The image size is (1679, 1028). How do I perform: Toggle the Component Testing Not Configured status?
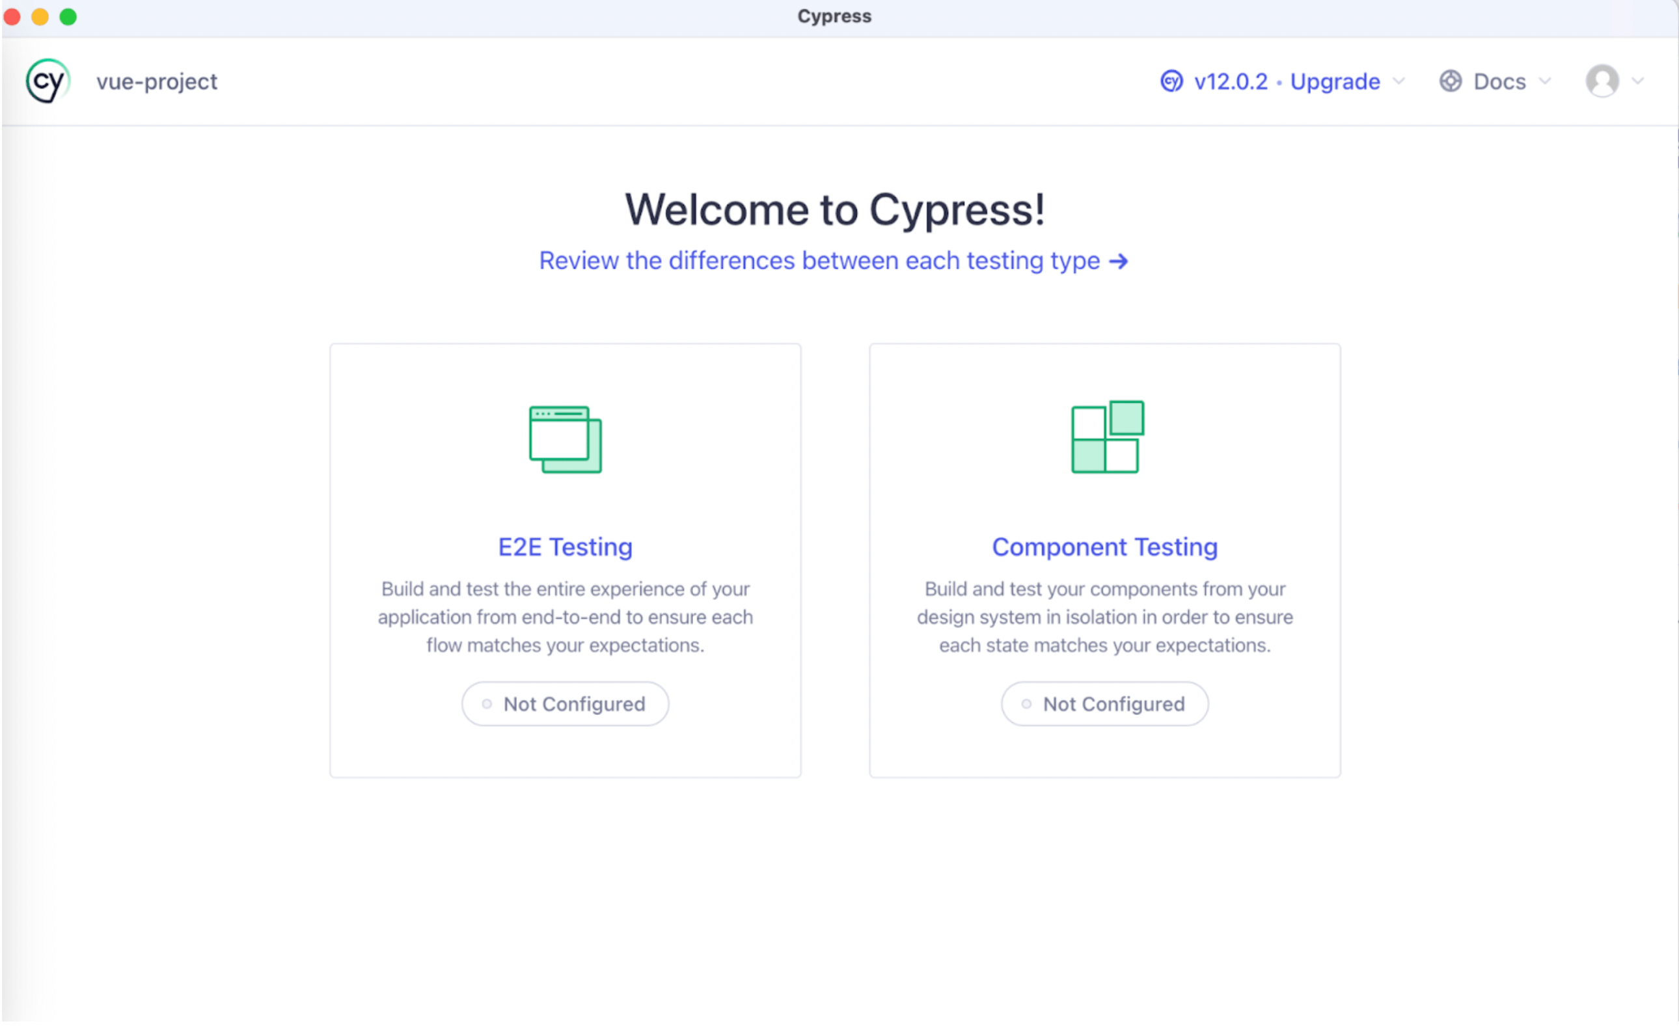(x=1104, y=704)
